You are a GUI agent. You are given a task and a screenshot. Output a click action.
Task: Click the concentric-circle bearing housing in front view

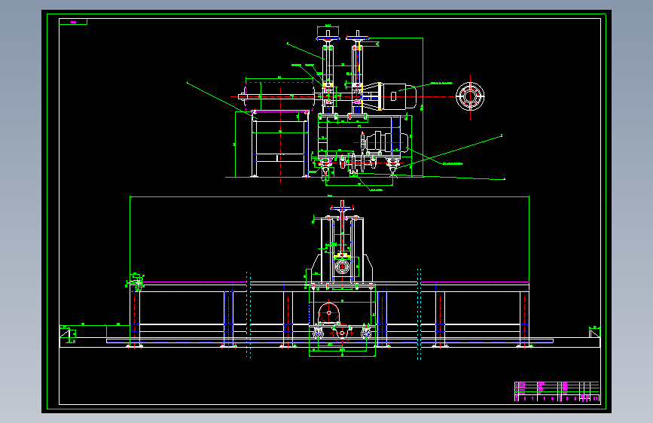(x=342, y=266)
